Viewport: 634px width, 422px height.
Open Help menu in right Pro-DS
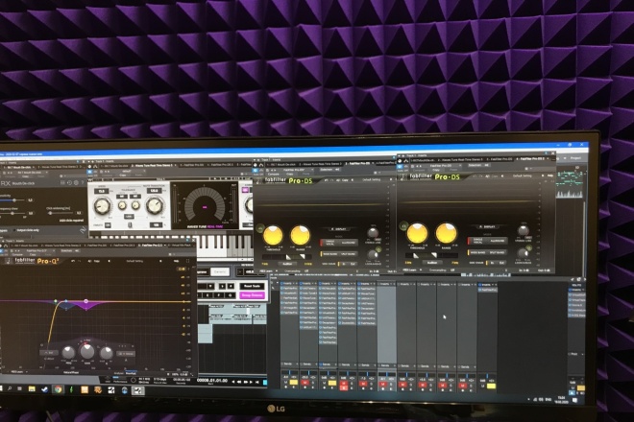(x=550, y=176)
